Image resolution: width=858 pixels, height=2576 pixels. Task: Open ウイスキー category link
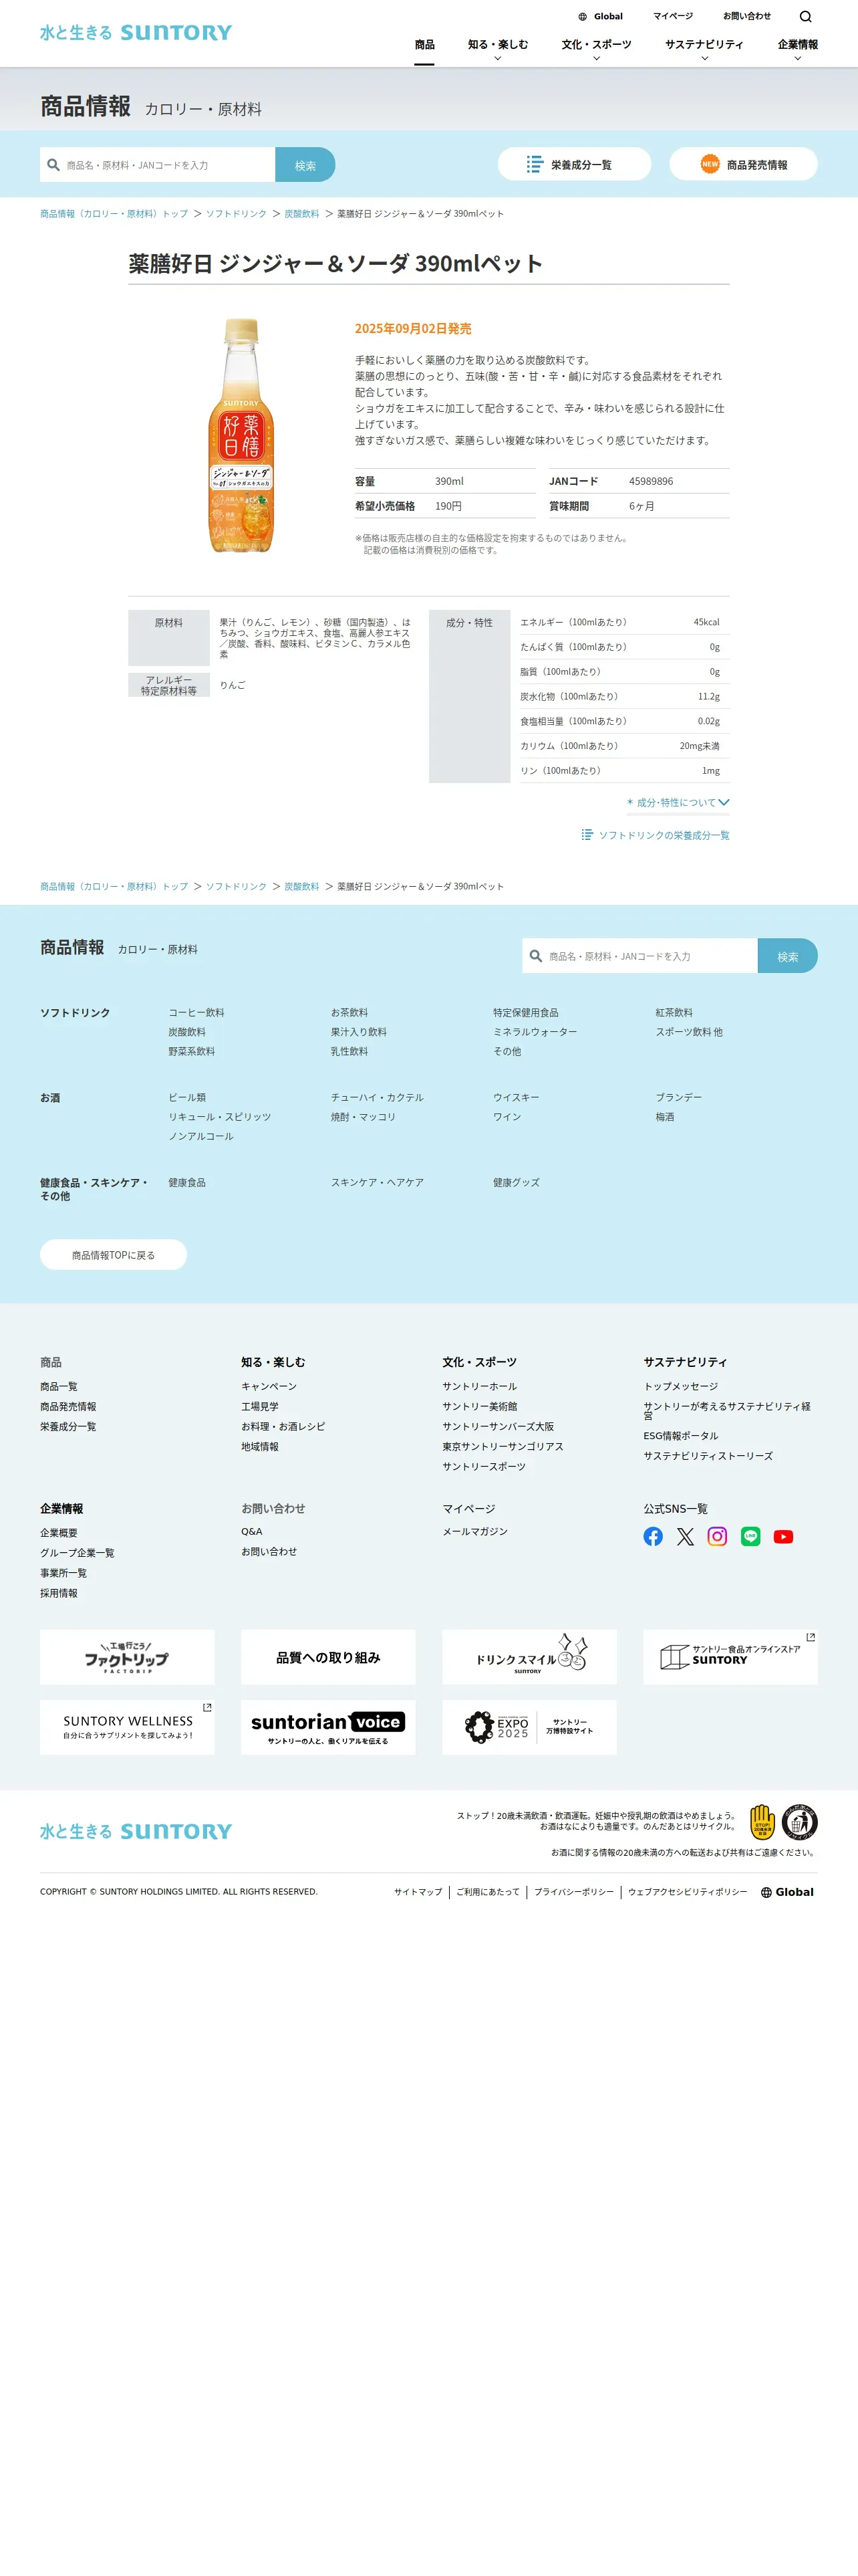click(517, 1098)
